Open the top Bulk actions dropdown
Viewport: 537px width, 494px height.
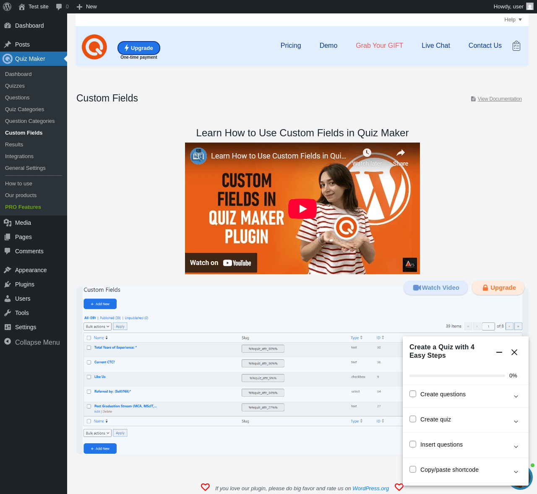97,327
